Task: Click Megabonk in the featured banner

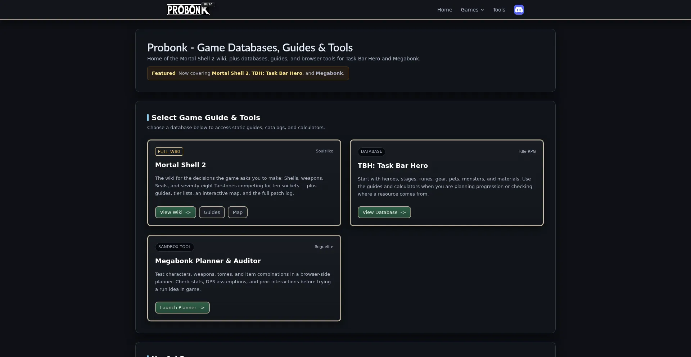Action: (x=329, y=73)
